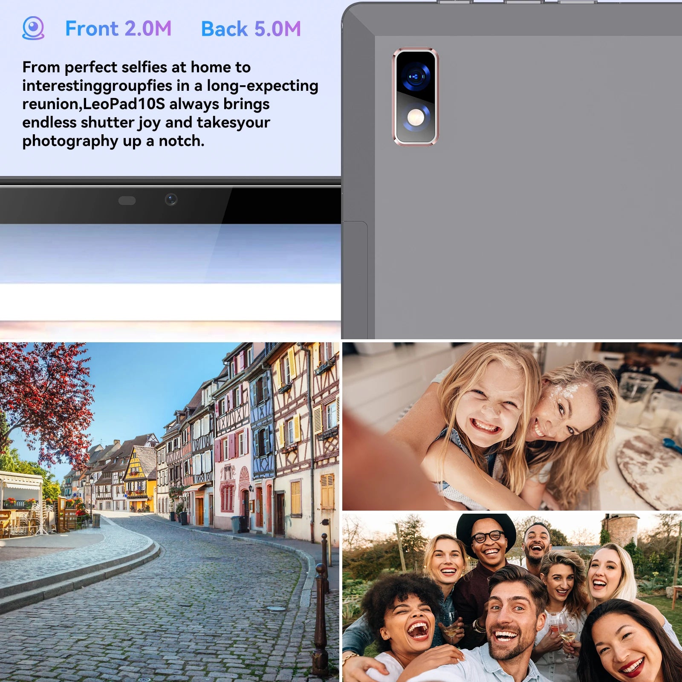Click the round front camera lens on bezel

click(171, 199)
